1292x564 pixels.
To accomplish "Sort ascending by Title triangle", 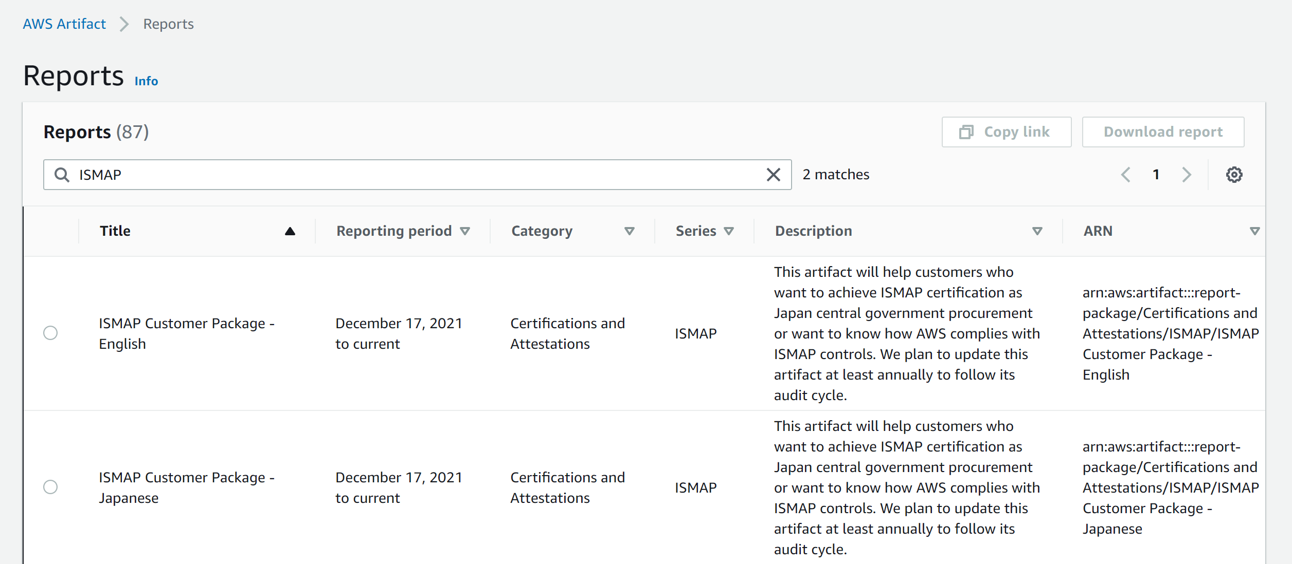I will [290, 231].
